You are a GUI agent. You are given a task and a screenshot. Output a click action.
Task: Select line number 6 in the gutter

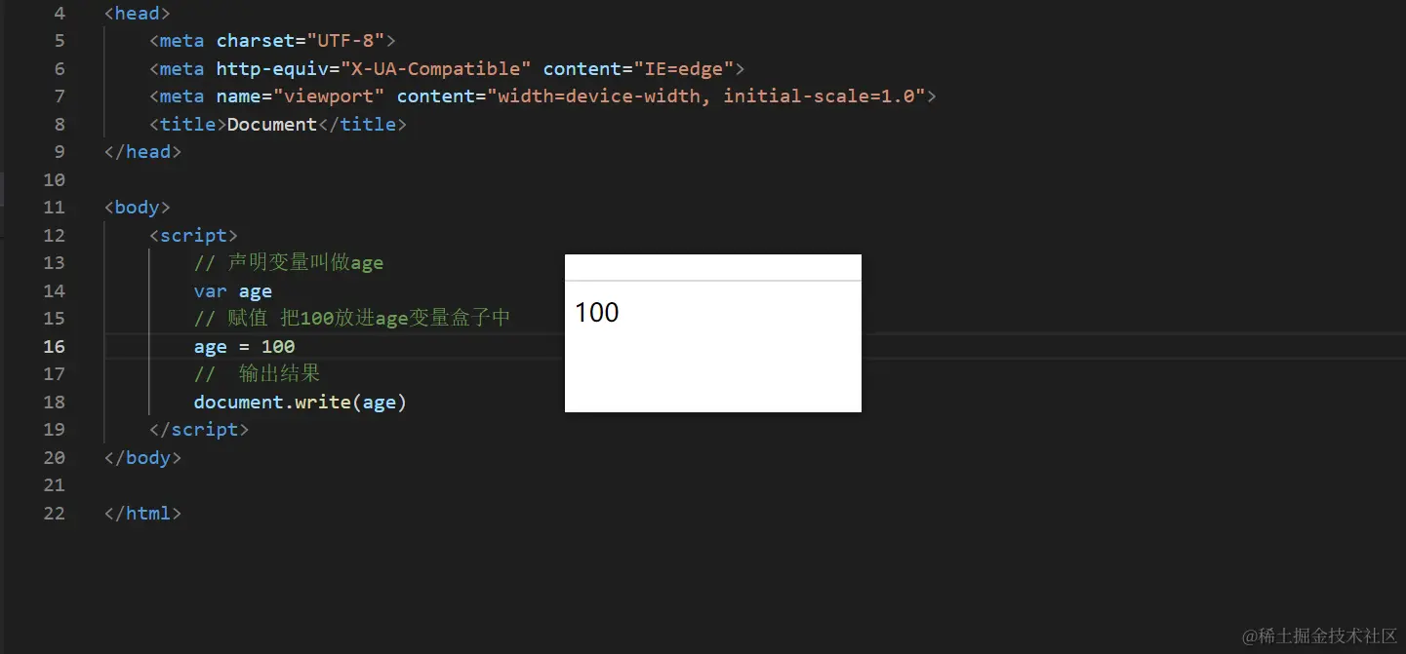click(60, 68)
